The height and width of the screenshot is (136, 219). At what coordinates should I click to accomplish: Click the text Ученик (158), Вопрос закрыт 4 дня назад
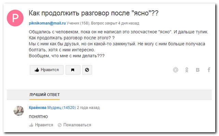click(x=103, y=23)
